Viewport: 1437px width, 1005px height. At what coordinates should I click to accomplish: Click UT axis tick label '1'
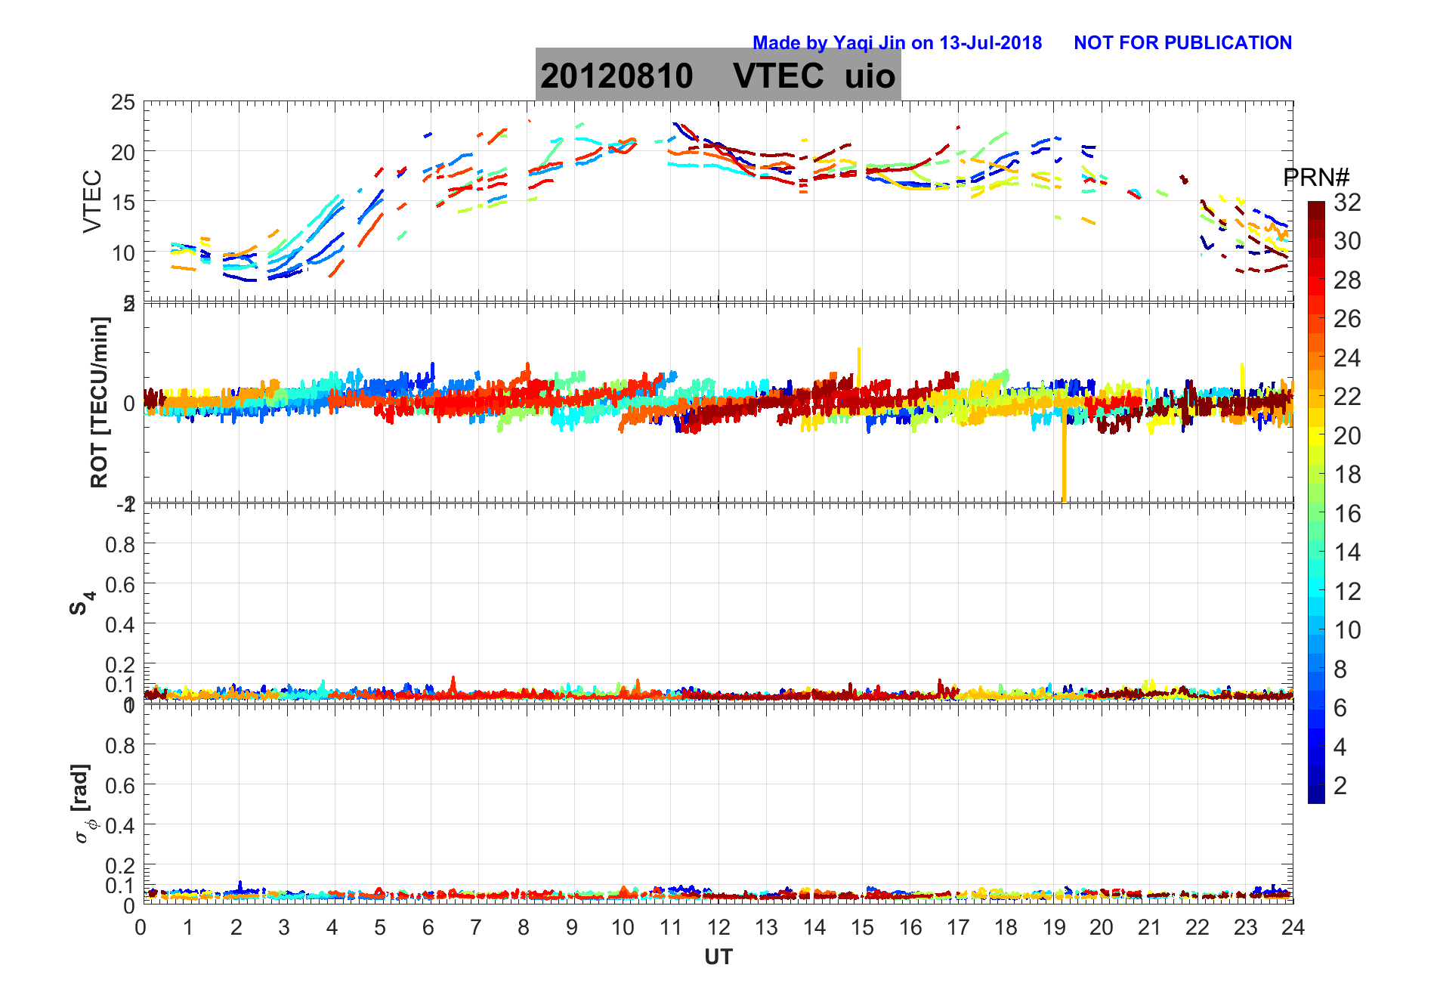tap(188, 927)
